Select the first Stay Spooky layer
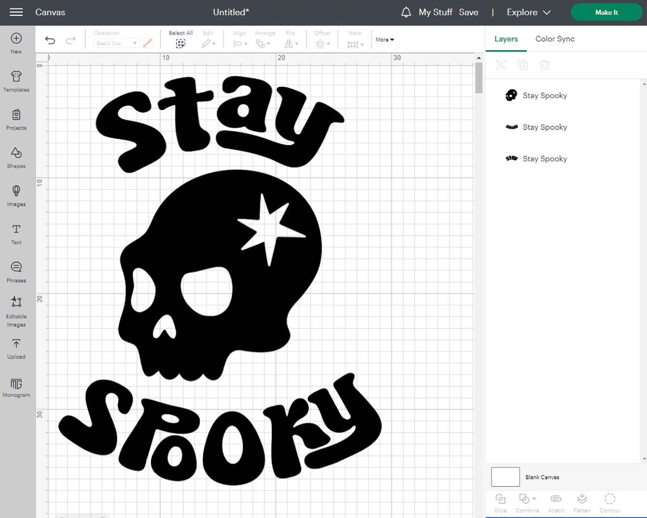The height and width of the screenshot is (518, 647). (544, 95)
